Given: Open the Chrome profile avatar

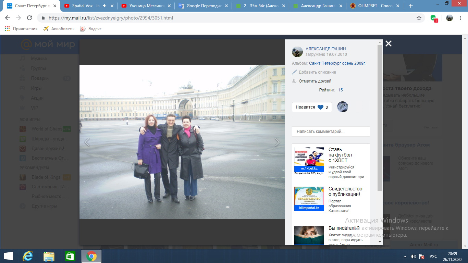Looking at the screenshot, I should pos(449,18).
